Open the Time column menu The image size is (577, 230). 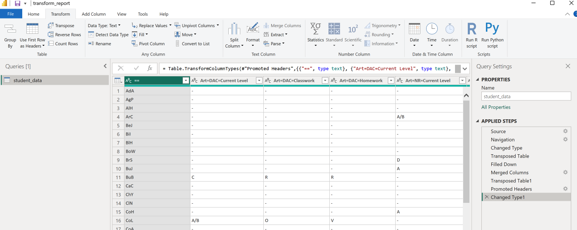[x=432, y=35]
